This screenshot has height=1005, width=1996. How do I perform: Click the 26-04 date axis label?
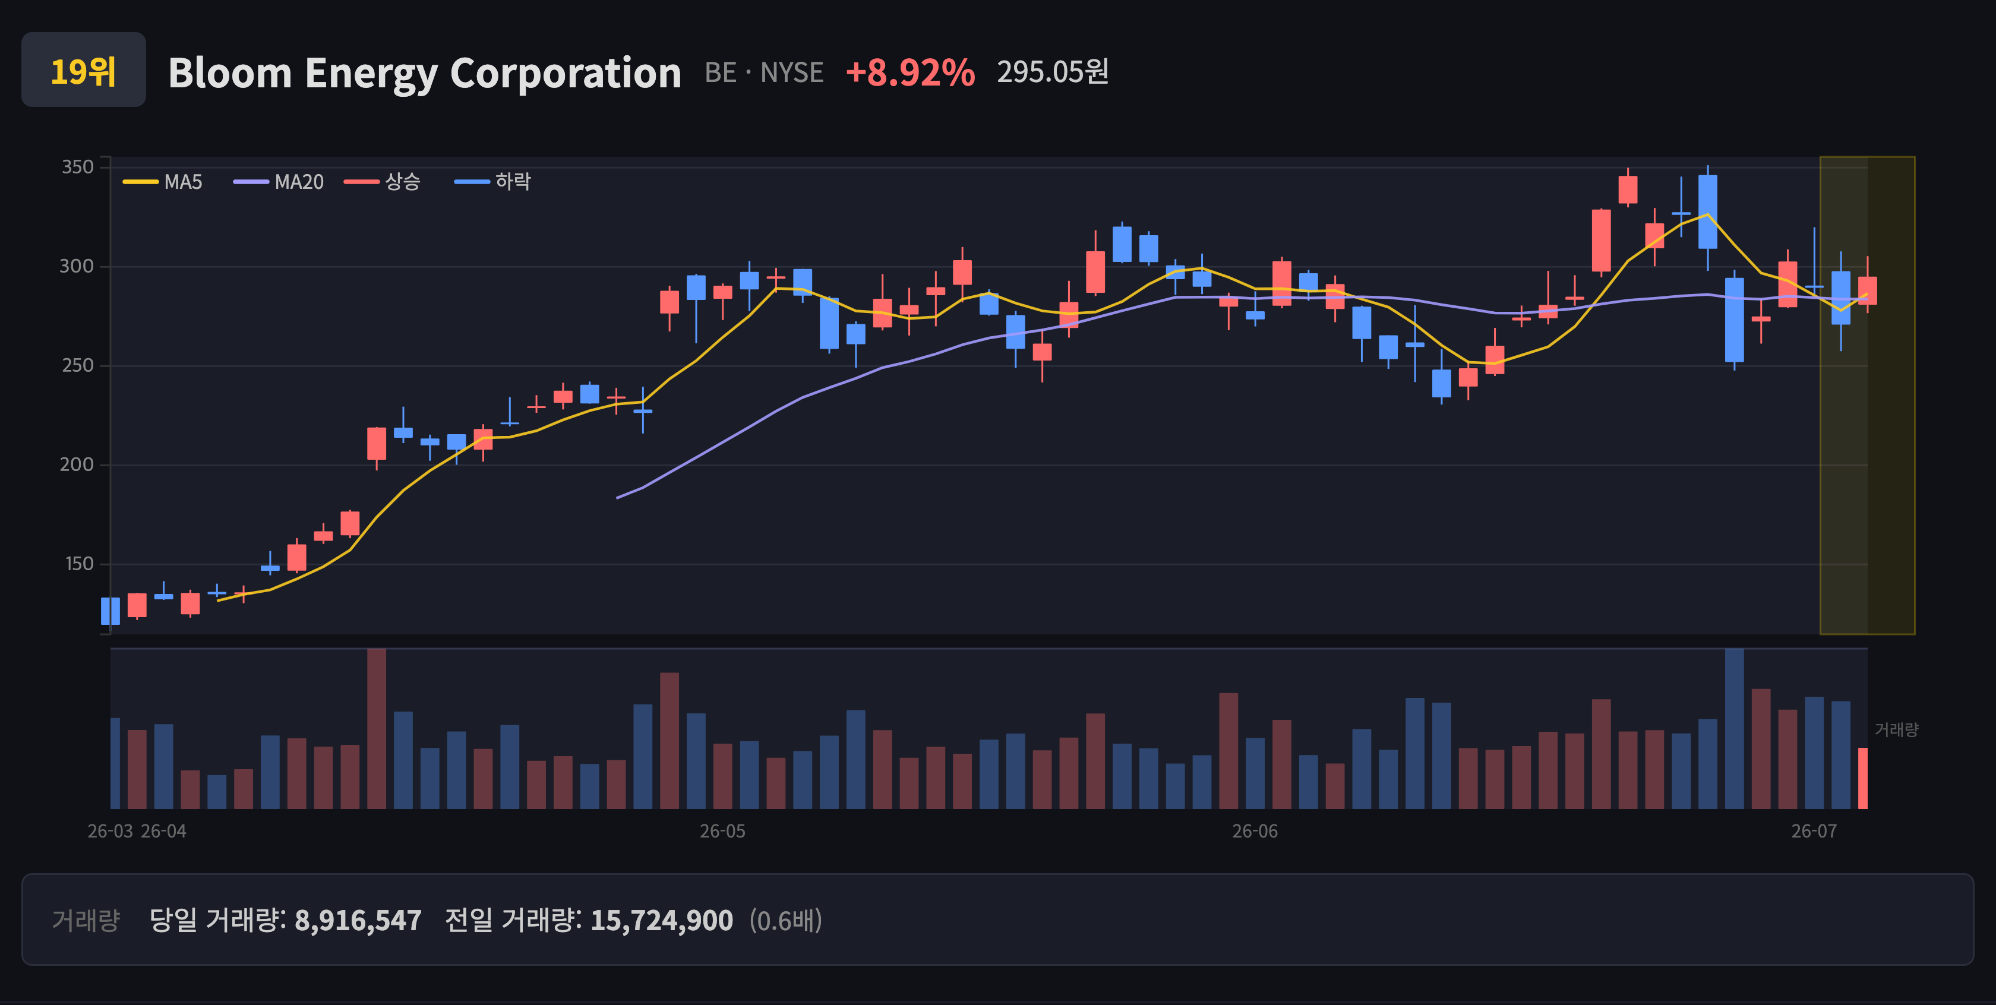[163, 832]
